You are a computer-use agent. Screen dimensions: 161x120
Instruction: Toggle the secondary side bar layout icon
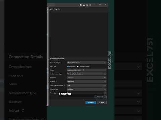(x=87, y=5)
